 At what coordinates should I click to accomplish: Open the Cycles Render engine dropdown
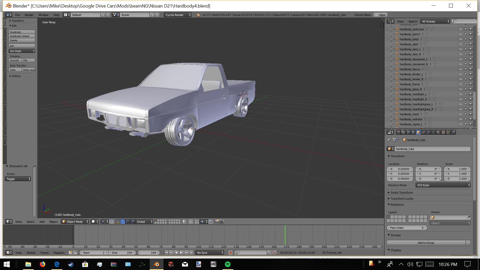178,15
